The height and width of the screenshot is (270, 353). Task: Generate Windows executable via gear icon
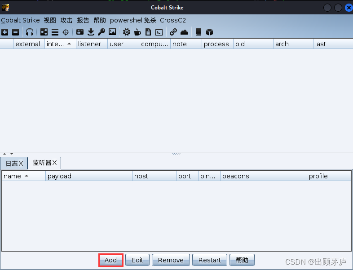pyautogui.click(x=127, y=32)
